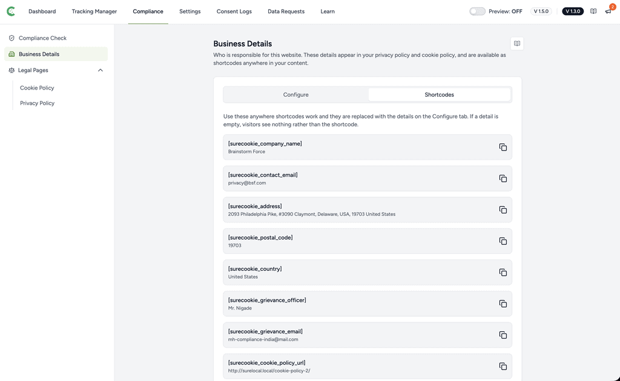Click the [surecookie_cookie_policy_url] shortcode text
Screen dimensions: 620x381
coord(266,362)
